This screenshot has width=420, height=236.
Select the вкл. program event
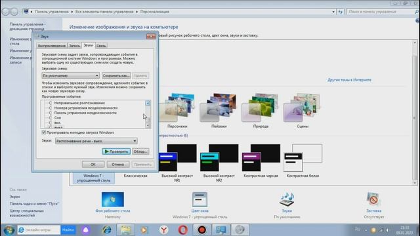pos(57,123)
